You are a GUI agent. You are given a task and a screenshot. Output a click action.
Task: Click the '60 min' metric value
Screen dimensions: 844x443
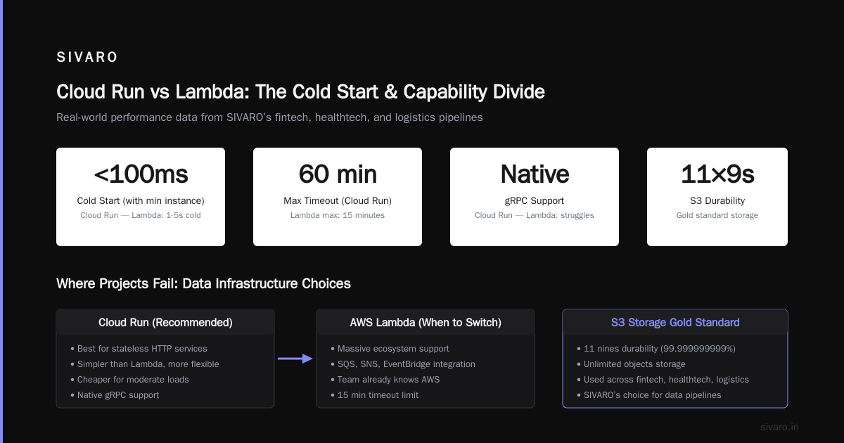pos(338,174)
